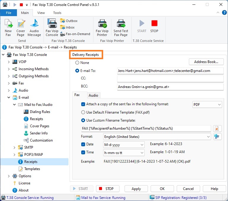The width and height of the screenshot is (228, 201).
Task: Click the language format icon beside Format
Action: point(217,137)
